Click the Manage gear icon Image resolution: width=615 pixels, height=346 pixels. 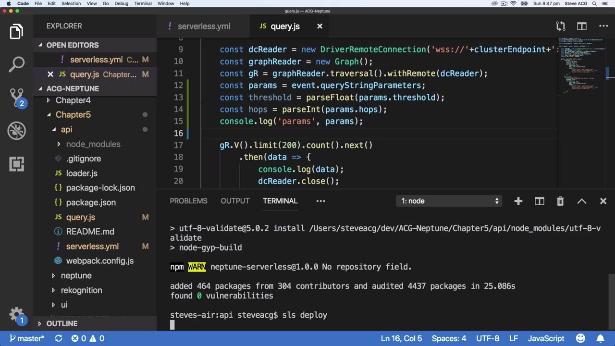click(16, 315)
